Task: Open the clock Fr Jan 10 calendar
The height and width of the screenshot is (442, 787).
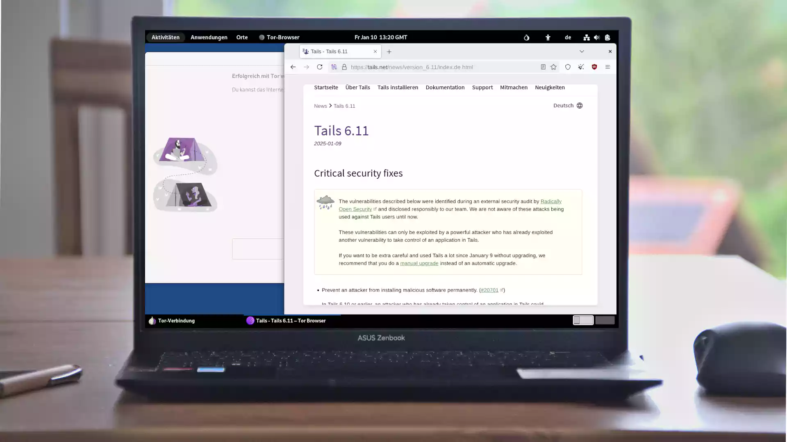Action: coord(381,37)
